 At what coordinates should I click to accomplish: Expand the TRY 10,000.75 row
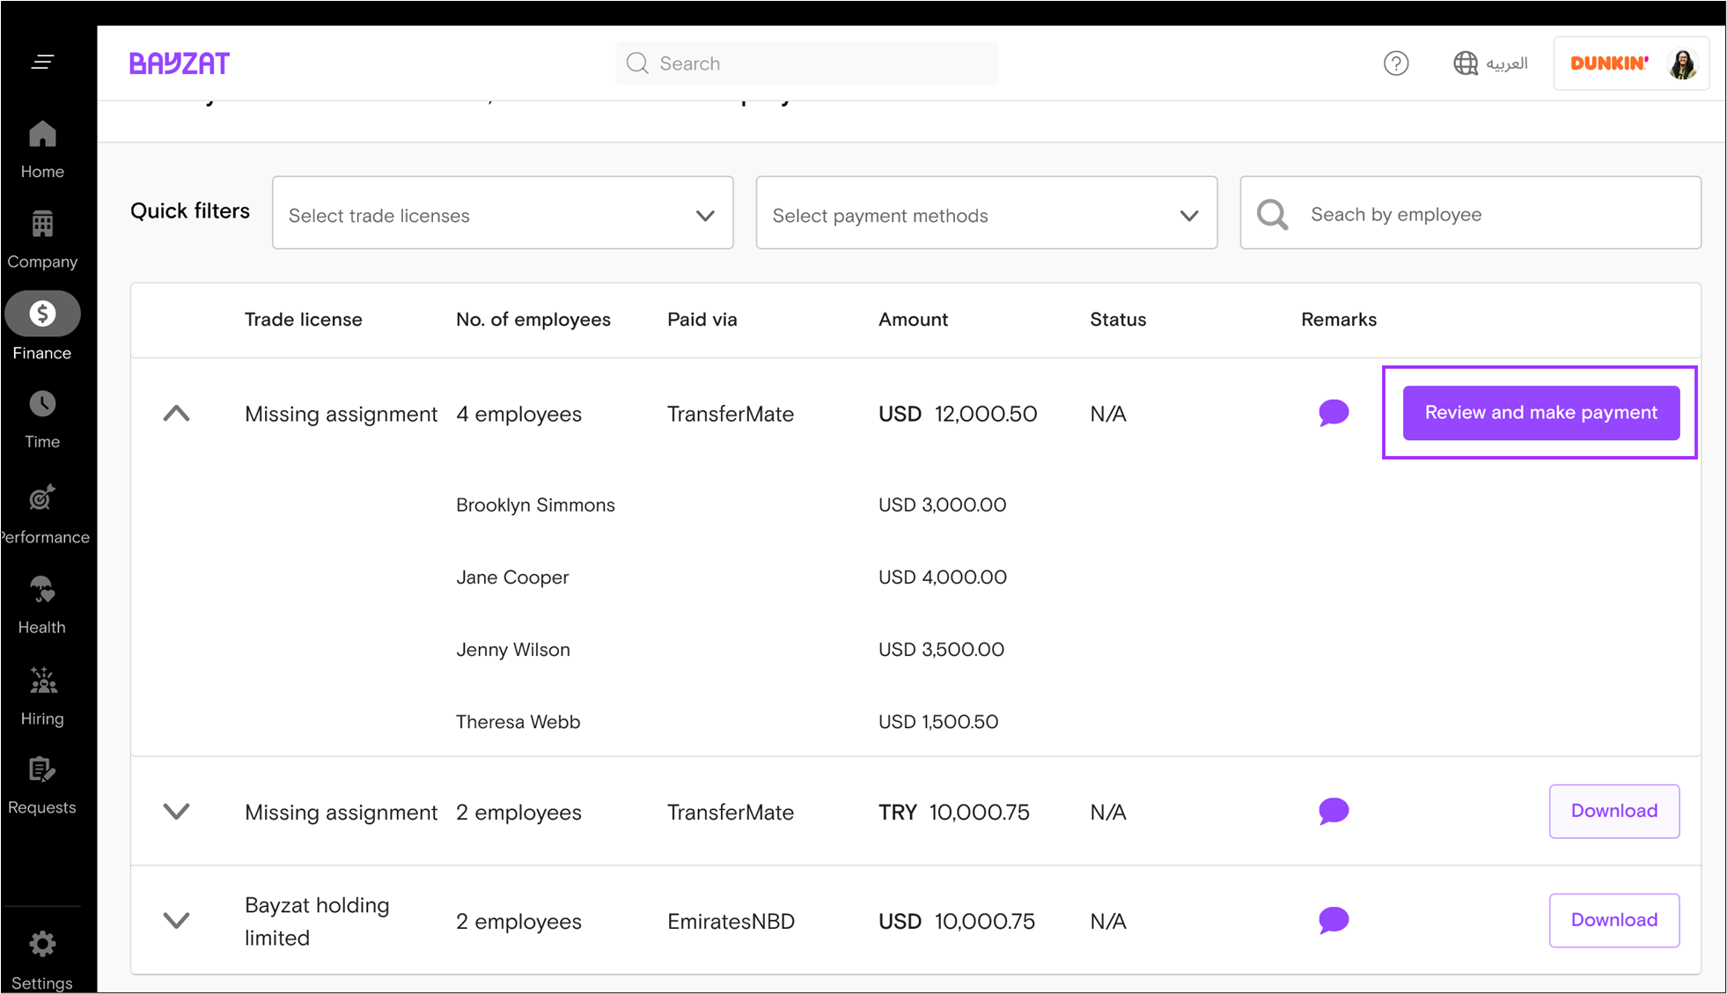tap(177, 812)
